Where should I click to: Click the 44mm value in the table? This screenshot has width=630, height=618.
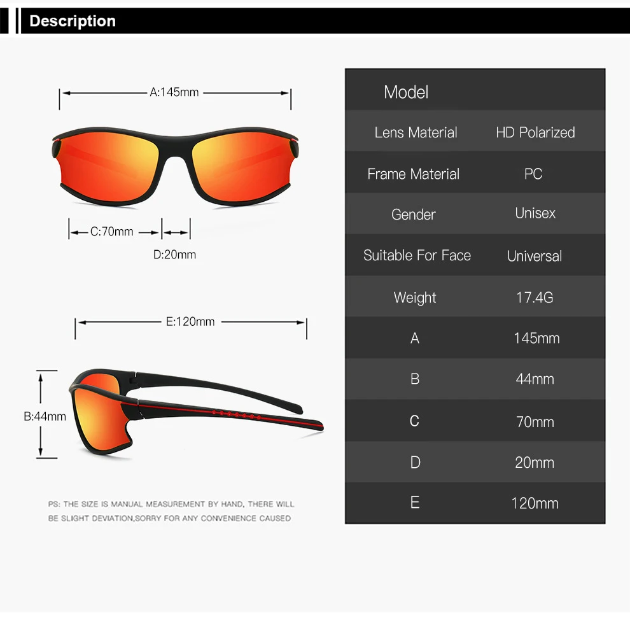pos(535,379)
